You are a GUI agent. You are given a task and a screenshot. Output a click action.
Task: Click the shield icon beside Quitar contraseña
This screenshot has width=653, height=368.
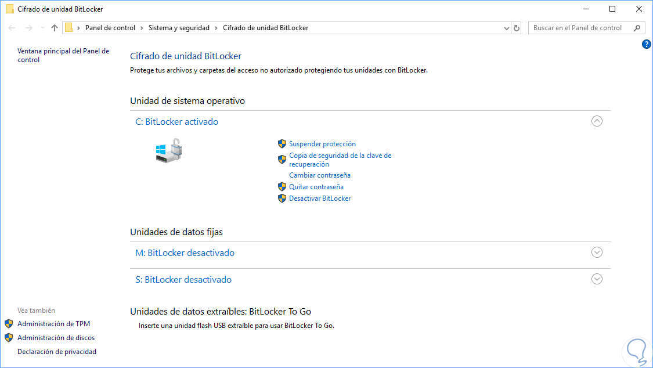tap(282, 187)
